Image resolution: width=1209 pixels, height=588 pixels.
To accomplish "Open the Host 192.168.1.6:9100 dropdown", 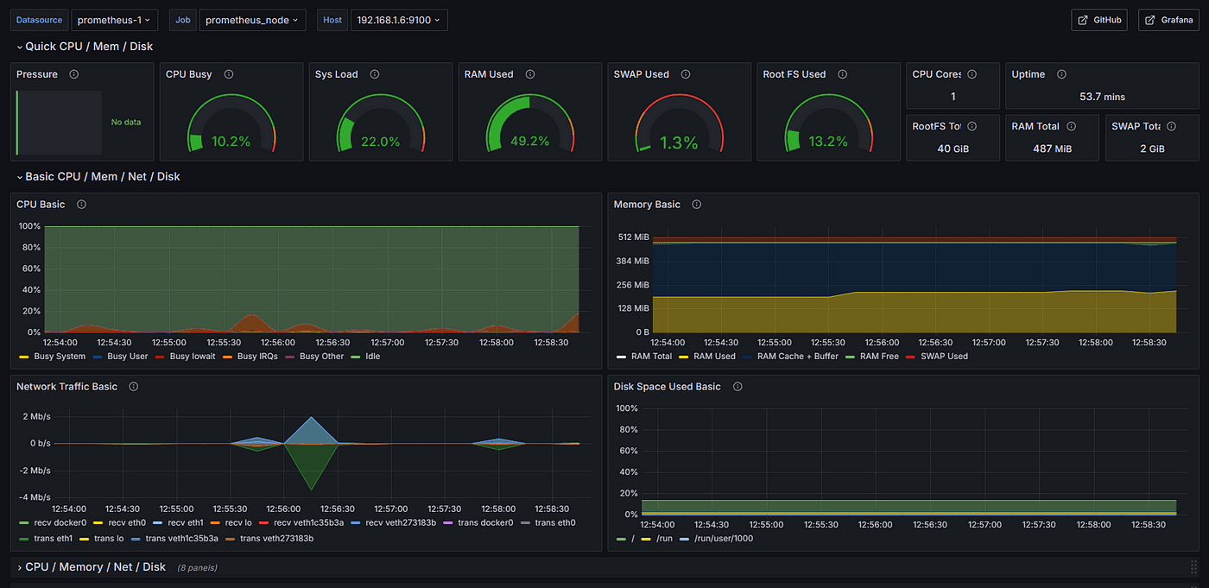I will point(398,20).
